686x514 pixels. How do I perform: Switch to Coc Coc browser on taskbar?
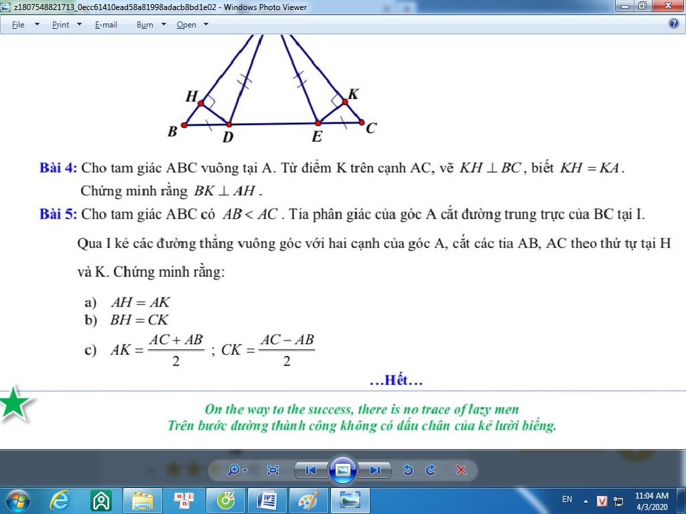pos(225,501)
